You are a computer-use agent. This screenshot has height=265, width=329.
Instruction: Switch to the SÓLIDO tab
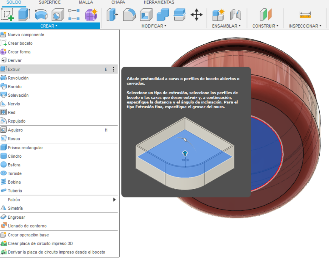point(14,2)
